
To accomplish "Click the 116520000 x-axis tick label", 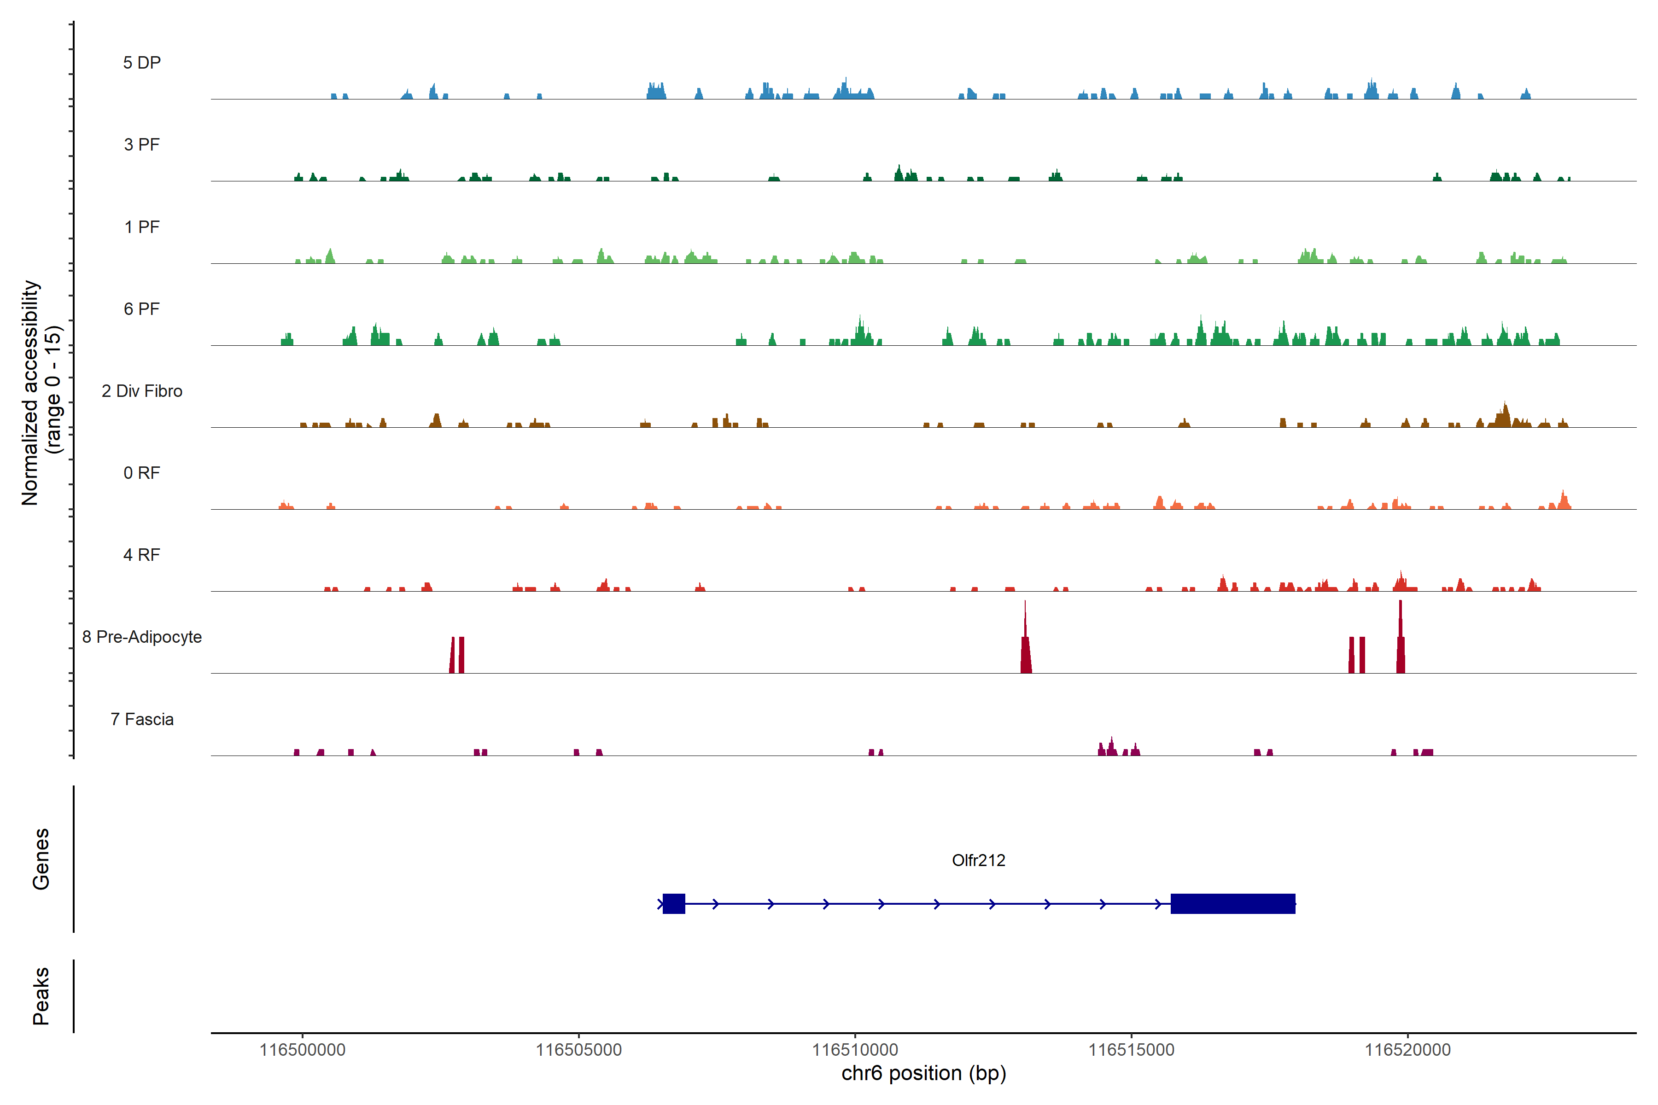I will (x=1408, y=1050).
